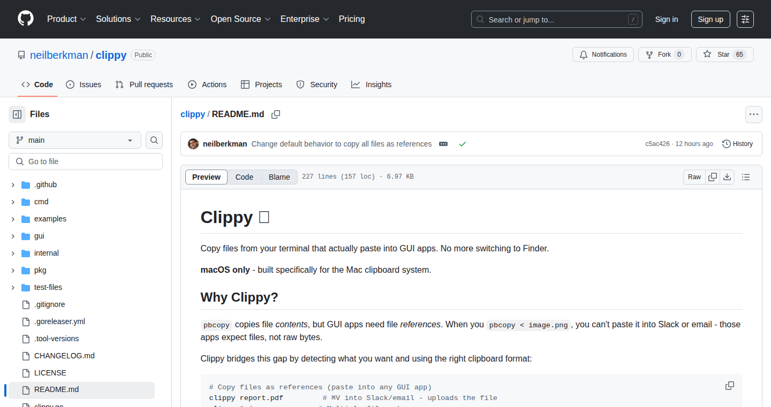Click neilberkman's avatar image

click(193, 144)
